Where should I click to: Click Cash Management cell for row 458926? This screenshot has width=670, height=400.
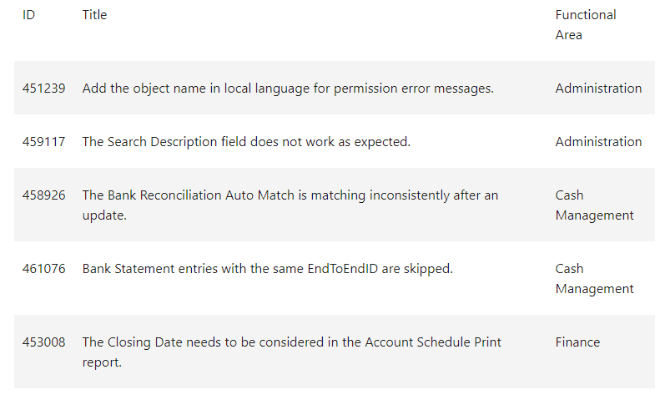click(x=594, y=205)
